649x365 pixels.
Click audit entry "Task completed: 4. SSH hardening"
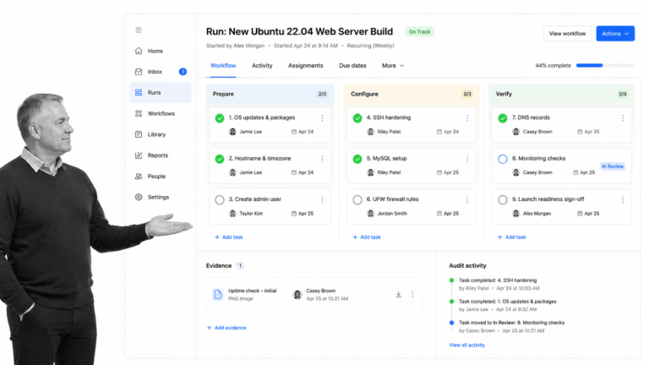coord(498,281)
